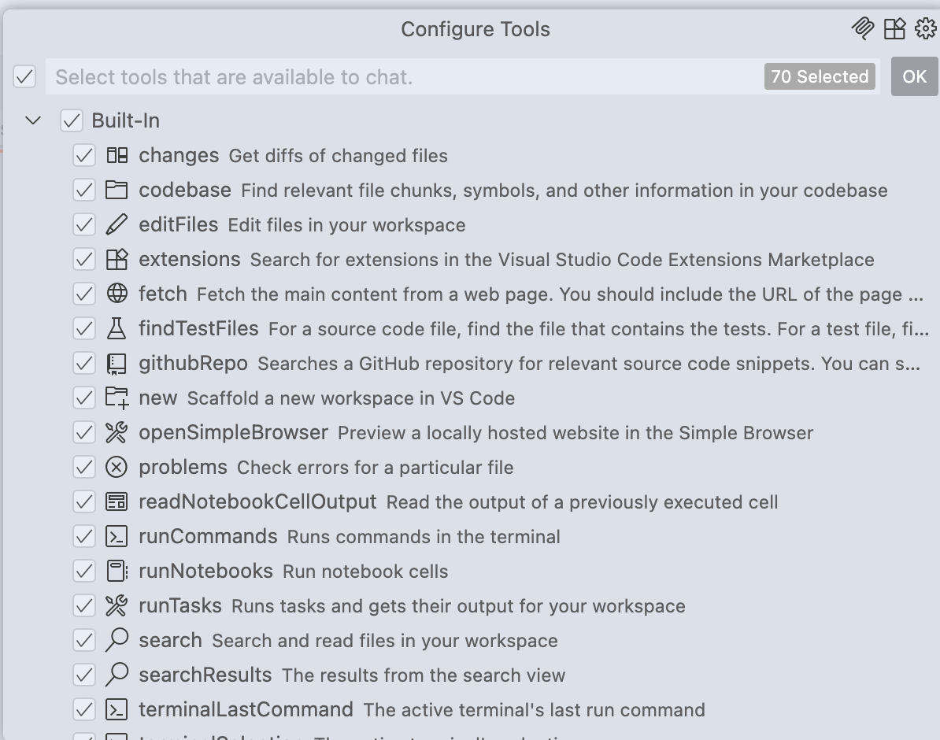Image resolution: width=940 pixels, height=740 pixels.
Task: Click the folder icon beside codebase
Action: pos(117,190)
